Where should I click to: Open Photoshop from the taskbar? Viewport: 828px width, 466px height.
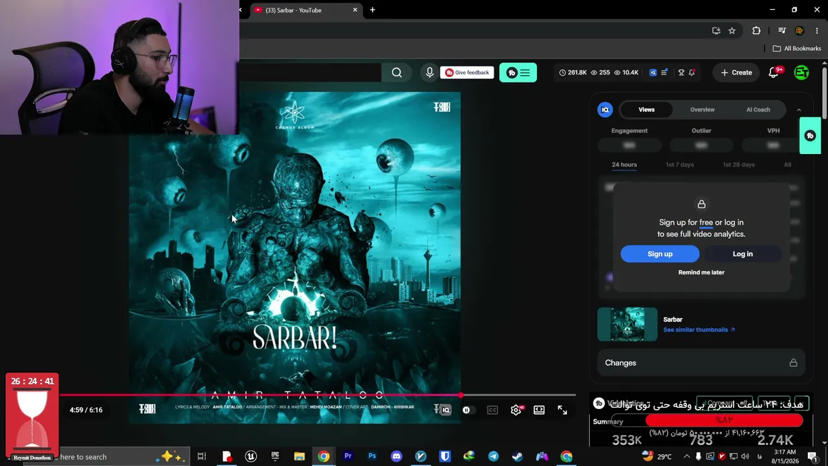372,456
